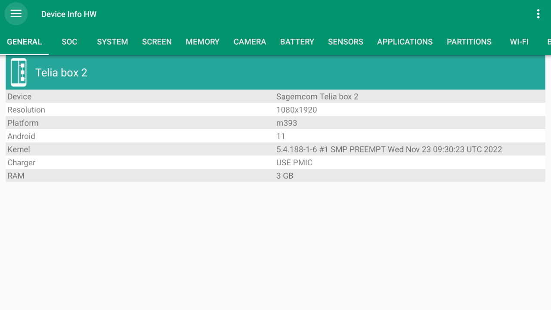Click the Telia box 2 header
551x310 pixels.
tap(61, 72)
